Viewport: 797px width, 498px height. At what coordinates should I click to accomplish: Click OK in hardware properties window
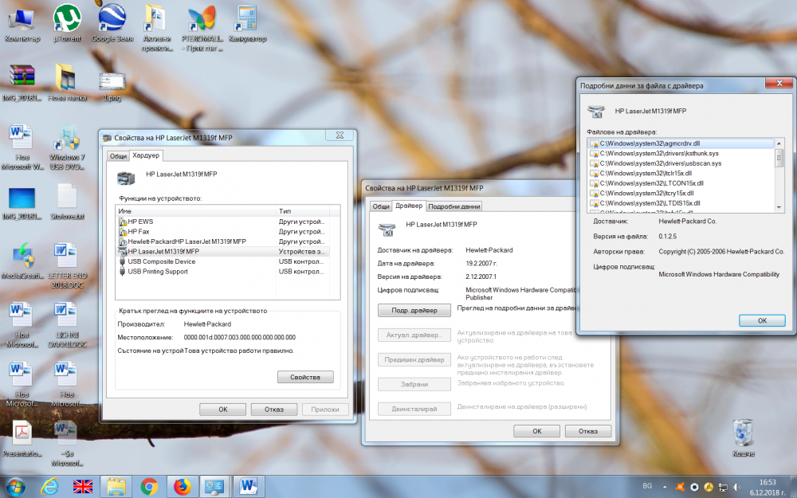222,409
